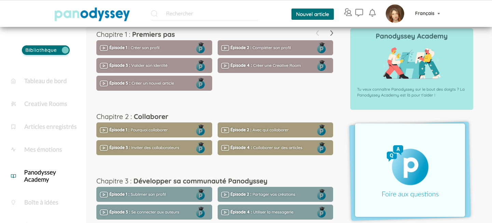This screenshot has width=492, height=223.
Task: Click academy badge on Se connecter aux auteurs
Action: point(201,212)
